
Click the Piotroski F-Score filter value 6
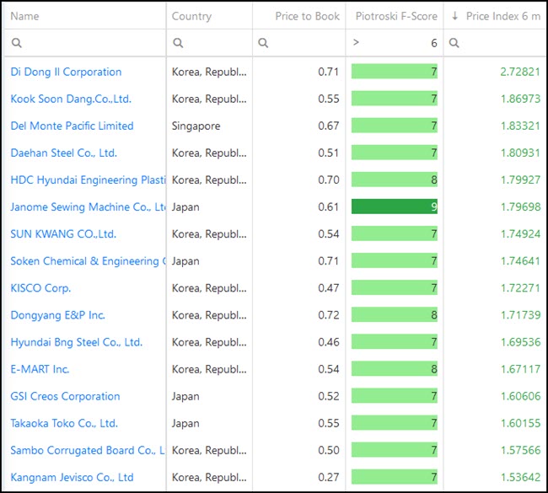click(x=433, y=43)
